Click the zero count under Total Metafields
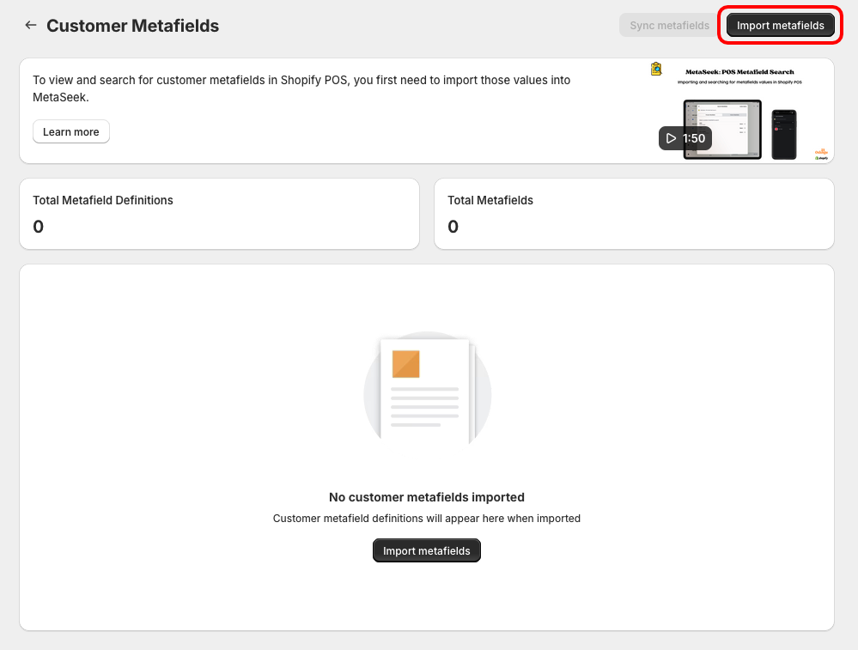This screenshot has height=650, width=858. click(453, 227)
